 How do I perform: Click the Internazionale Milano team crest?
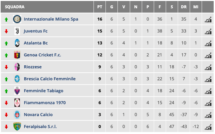(17, 19)
